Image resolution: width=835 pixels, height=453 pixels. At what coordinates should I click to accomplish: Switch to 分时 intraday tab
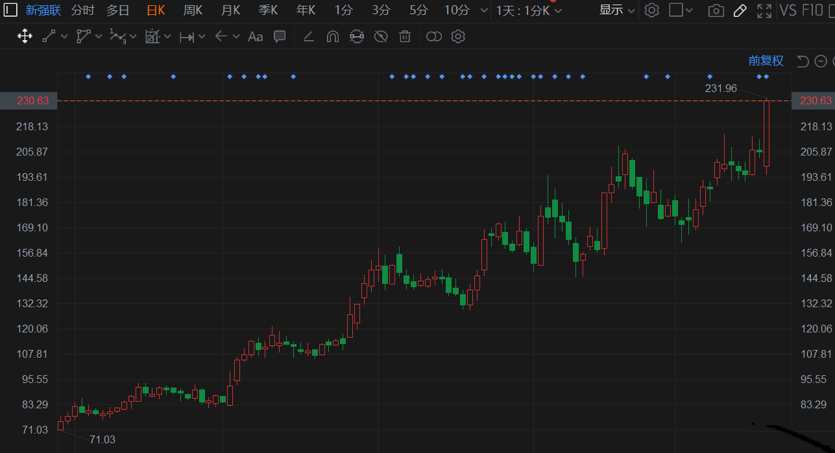click(x=82, y=10)
